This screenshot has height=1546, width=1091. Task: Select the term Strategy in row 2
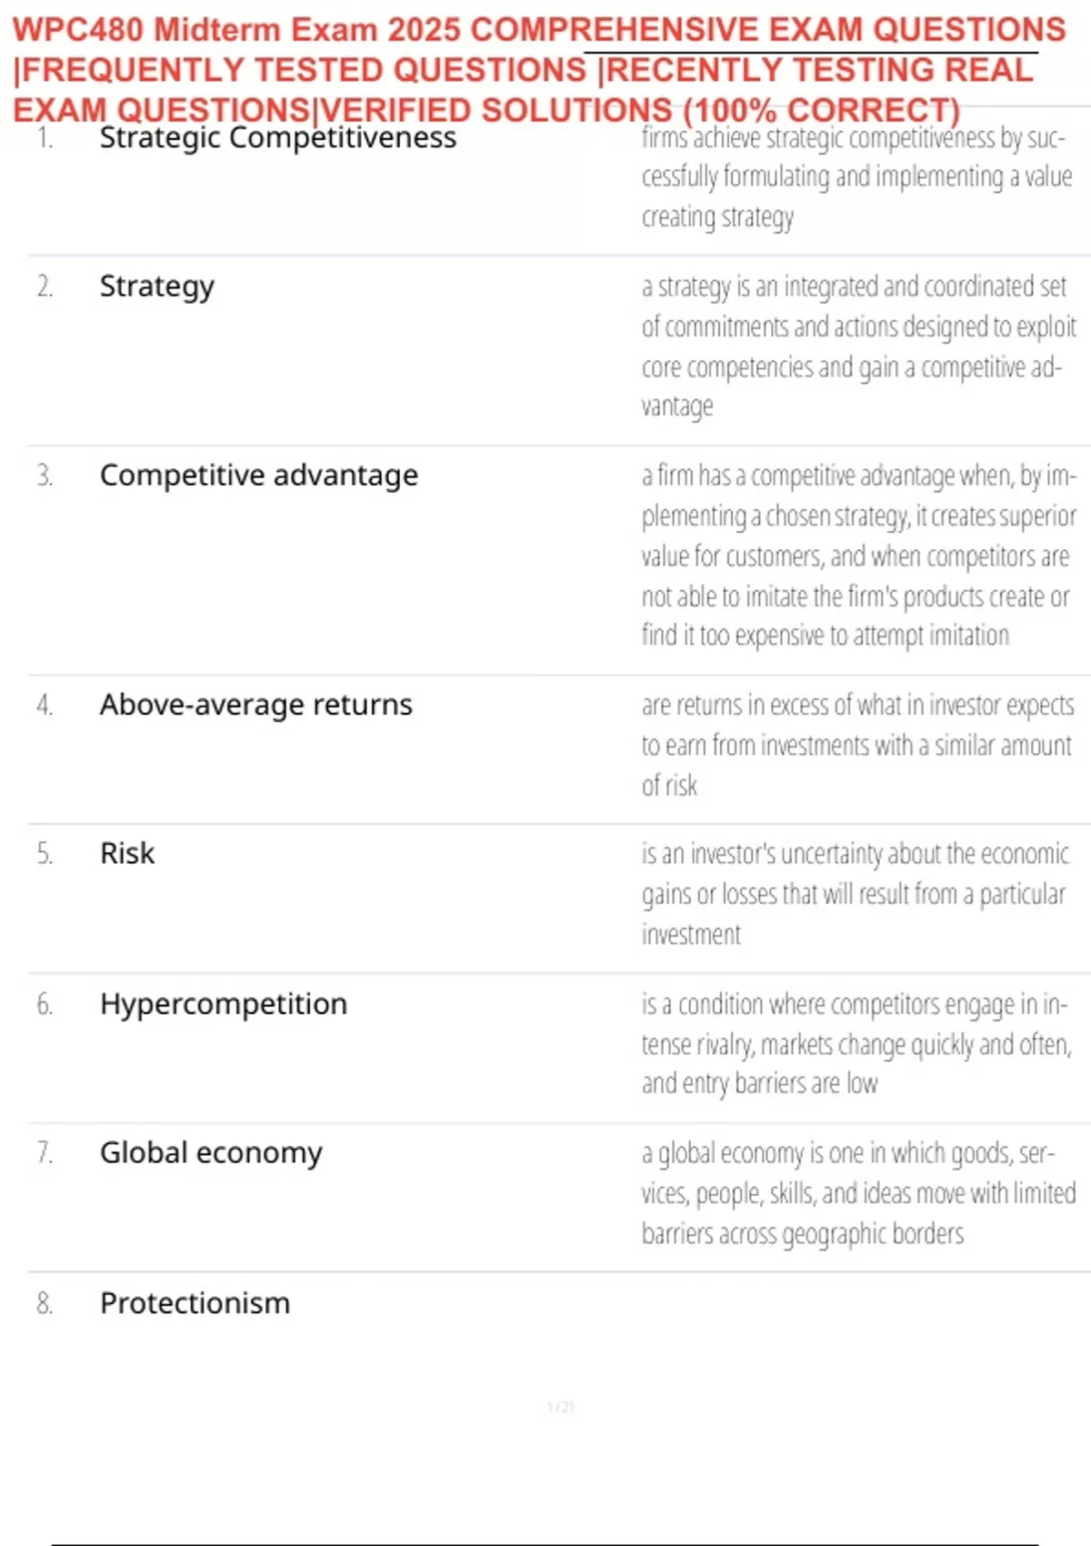(156, 286)
